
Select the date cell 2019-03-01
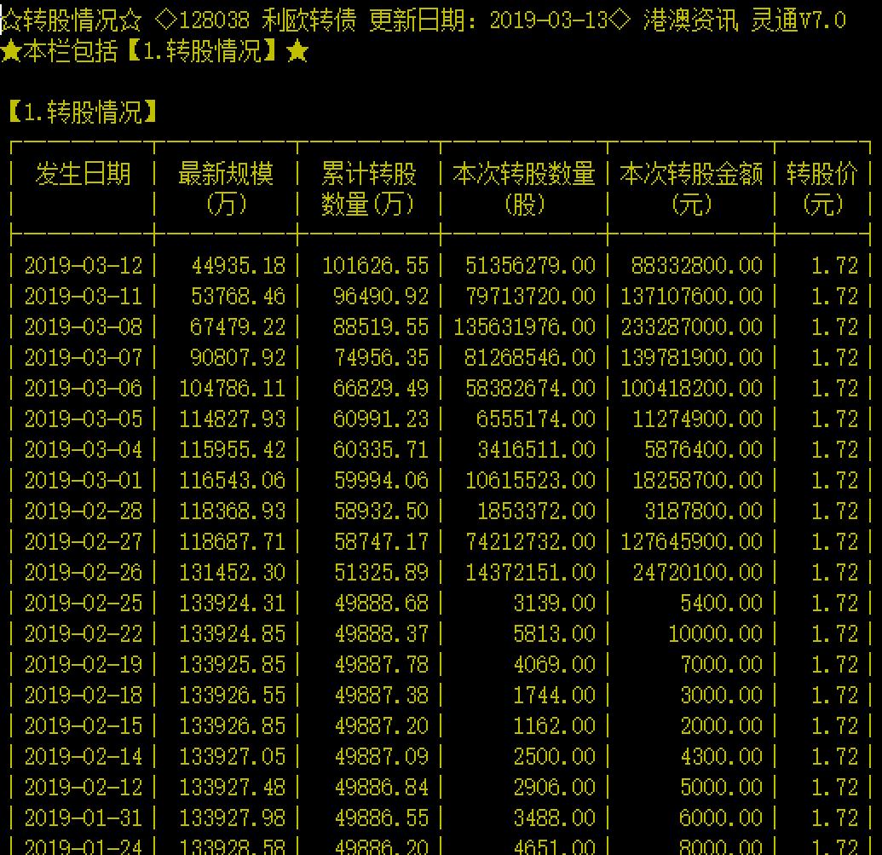click(x=84, y=480)
